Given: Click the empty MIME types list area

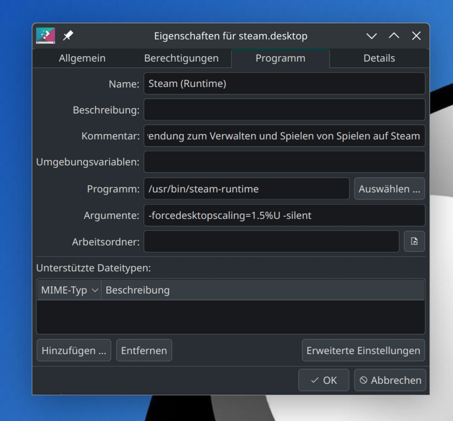Looking at the screenshot, I should coord(231,317).
